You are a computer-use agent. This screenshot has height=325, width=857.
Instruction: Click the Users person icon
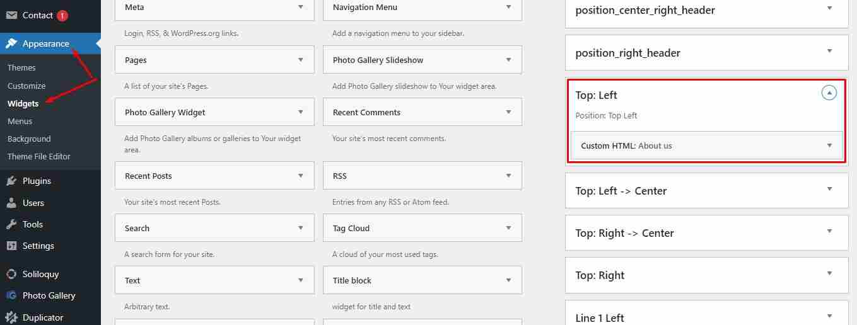[11, 203]
